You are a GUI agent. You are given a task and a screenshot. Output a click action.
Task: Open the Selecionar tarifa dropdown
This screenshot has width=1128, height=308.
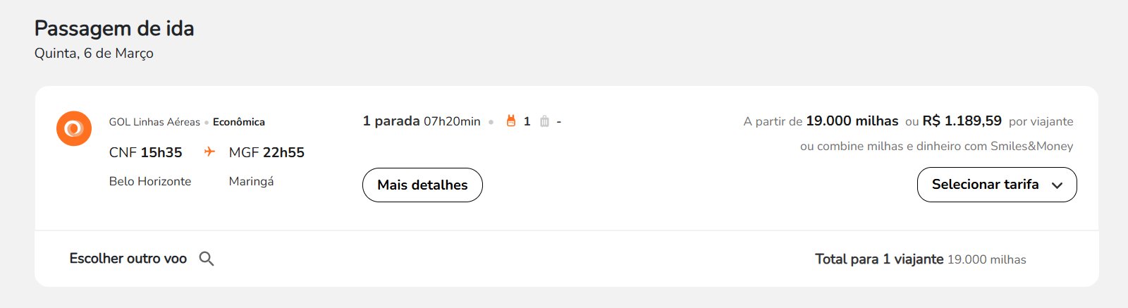(x=997, y=185)
